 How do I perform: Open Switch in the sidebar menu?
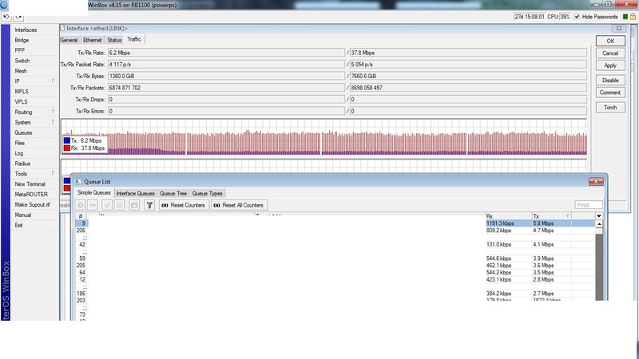22,61
